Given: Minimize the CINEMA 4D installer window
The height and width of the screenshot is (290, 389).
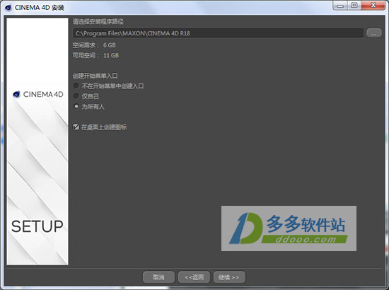Looking at the screenshot, I should (x=340, y=6).
